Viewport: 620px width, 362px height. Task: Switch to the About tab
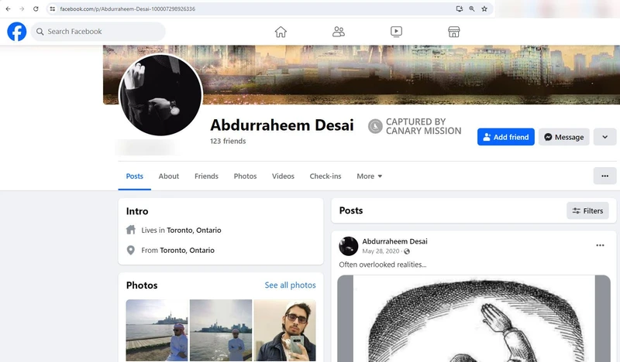click(169, 176)
